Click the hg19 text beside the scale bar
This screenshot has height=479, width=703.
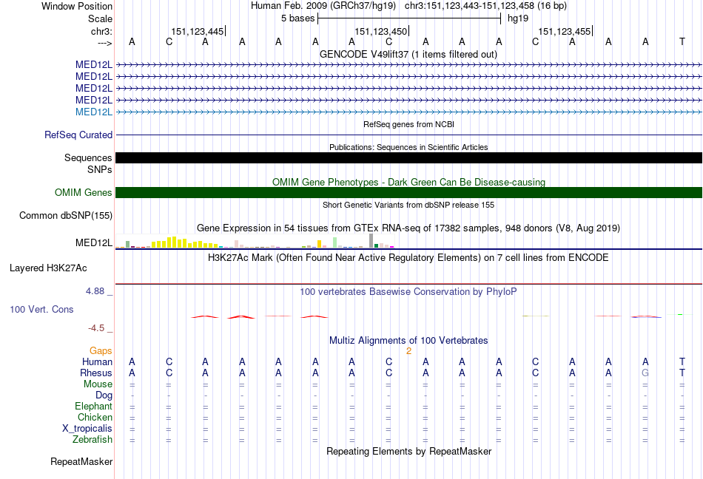(x=518, y=18)
